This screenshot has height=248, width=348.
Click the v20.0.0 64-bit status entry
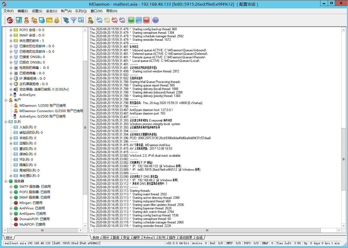[177, 243]
